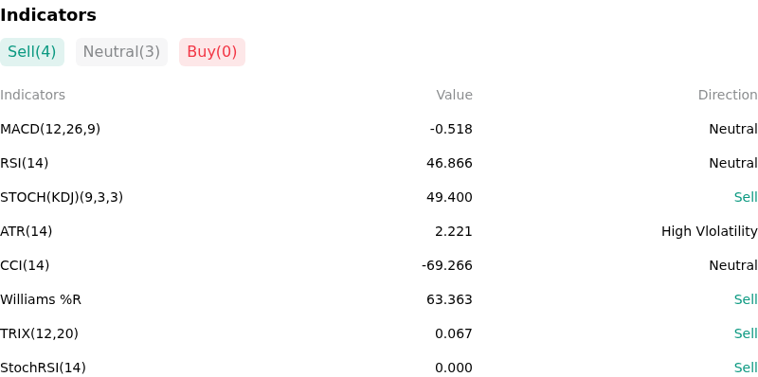The height and width of the screenshot is (377, 758).
Task: Click the RSI value 46.866
Action: (x=449, y=163)
